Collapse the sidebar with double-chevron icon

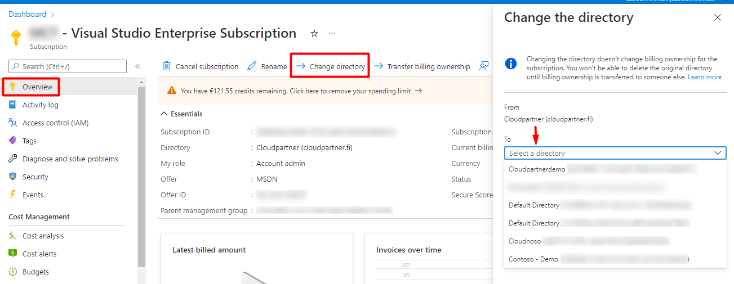[137, 66]
